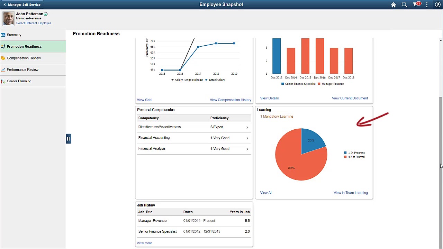The width and height of the screenshot is (443, 249).
Task: Open the actions menu three-dot icon
Action: point(427,5)
